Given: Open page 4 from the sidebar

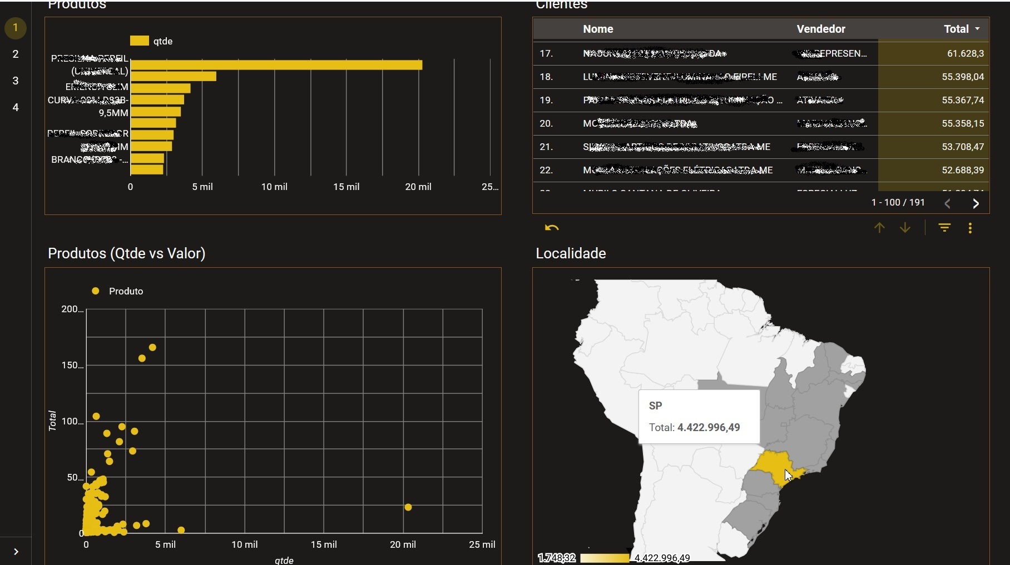Looking at the screenshot, I should pyautogui.click(x=16, y=107).
